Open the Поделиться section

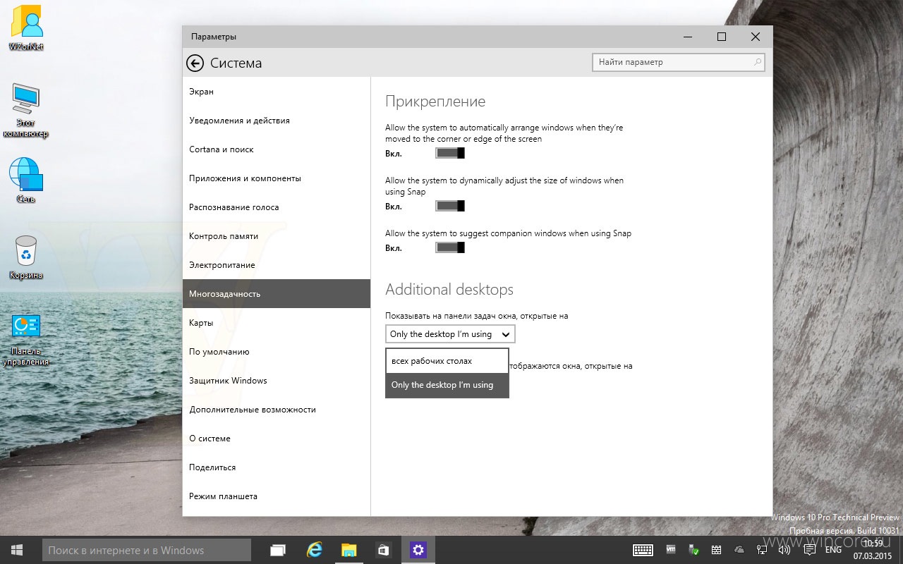[277, 467]
